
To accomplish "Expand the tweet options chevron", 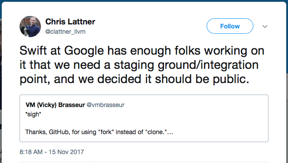I will [x=265, y=27].
